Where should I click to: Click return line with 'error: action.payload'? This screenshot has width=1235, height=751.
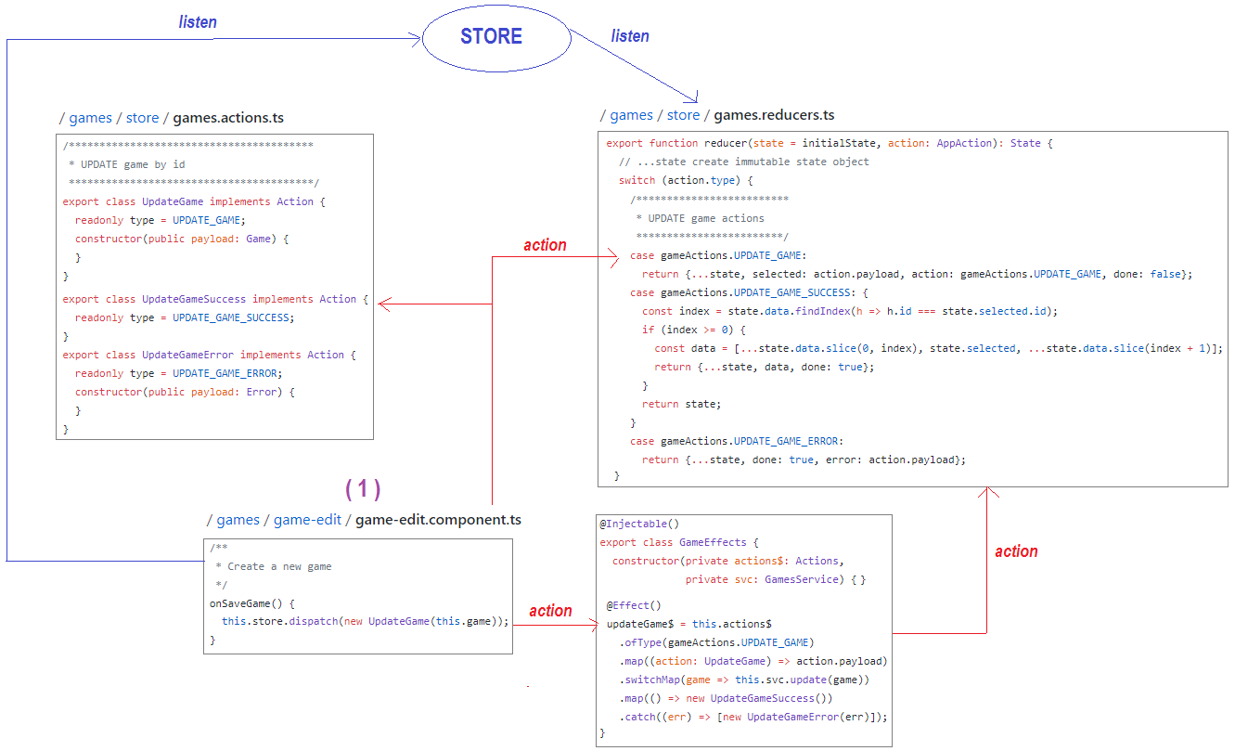[804, 460]
